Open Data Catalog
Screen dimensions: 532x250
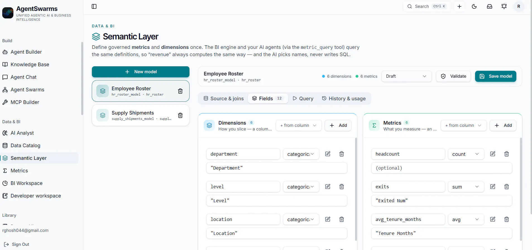click(39, 146)
